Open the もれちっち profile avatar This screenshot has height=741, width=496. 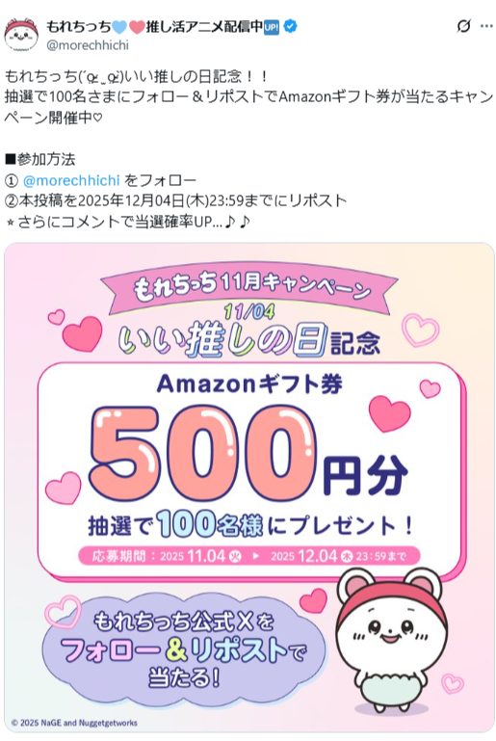(21, 35)
